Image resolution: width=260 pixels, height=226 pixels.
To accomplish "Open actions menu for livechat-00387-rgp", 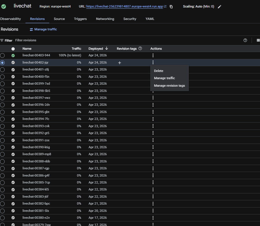I will [x=153, y=168].
